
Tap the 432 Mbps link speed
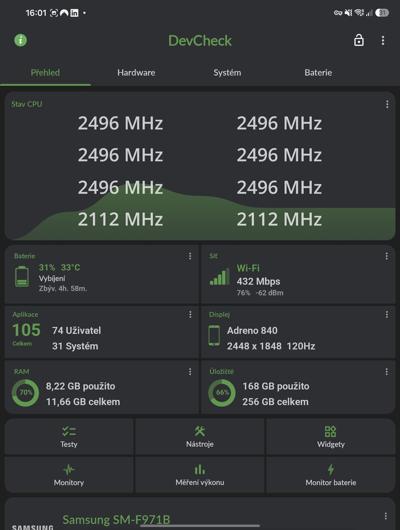tap(258, 281)
